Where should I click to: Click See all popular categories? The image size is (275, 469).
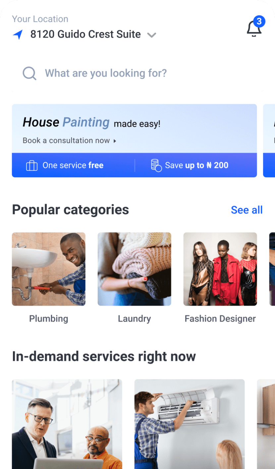pyautogui.click(x=247, y=210)
